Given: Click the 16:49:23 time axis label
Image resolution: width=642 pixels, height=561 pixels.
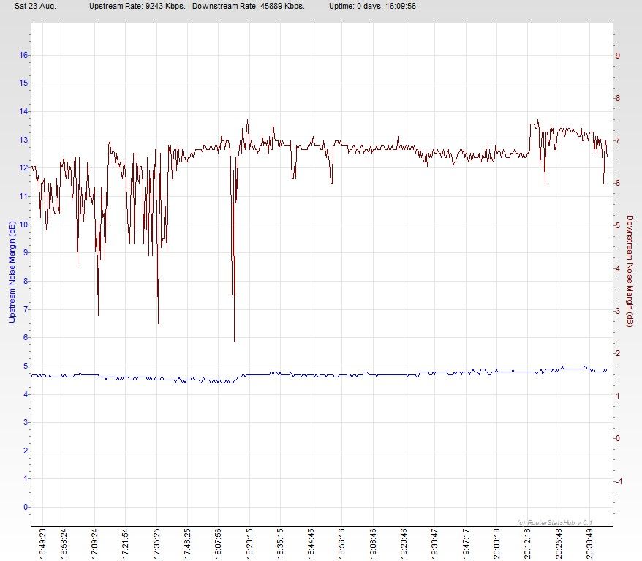Looking at the screenshot, I should 43,543.
